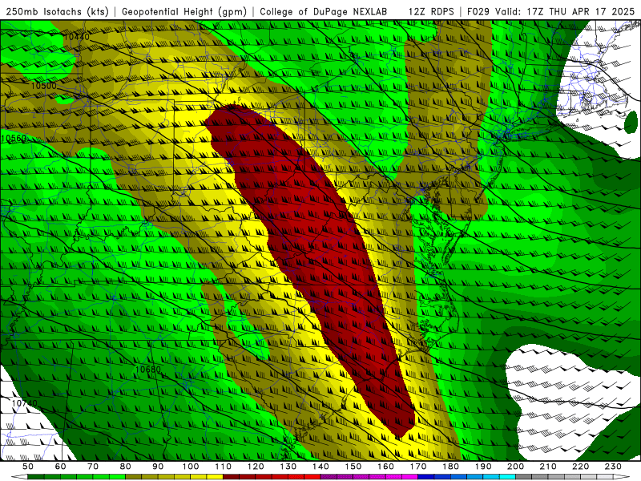Click the 50 value on the color scale
The width and height of the screenshot is (641, 481).
pos(28,467)
